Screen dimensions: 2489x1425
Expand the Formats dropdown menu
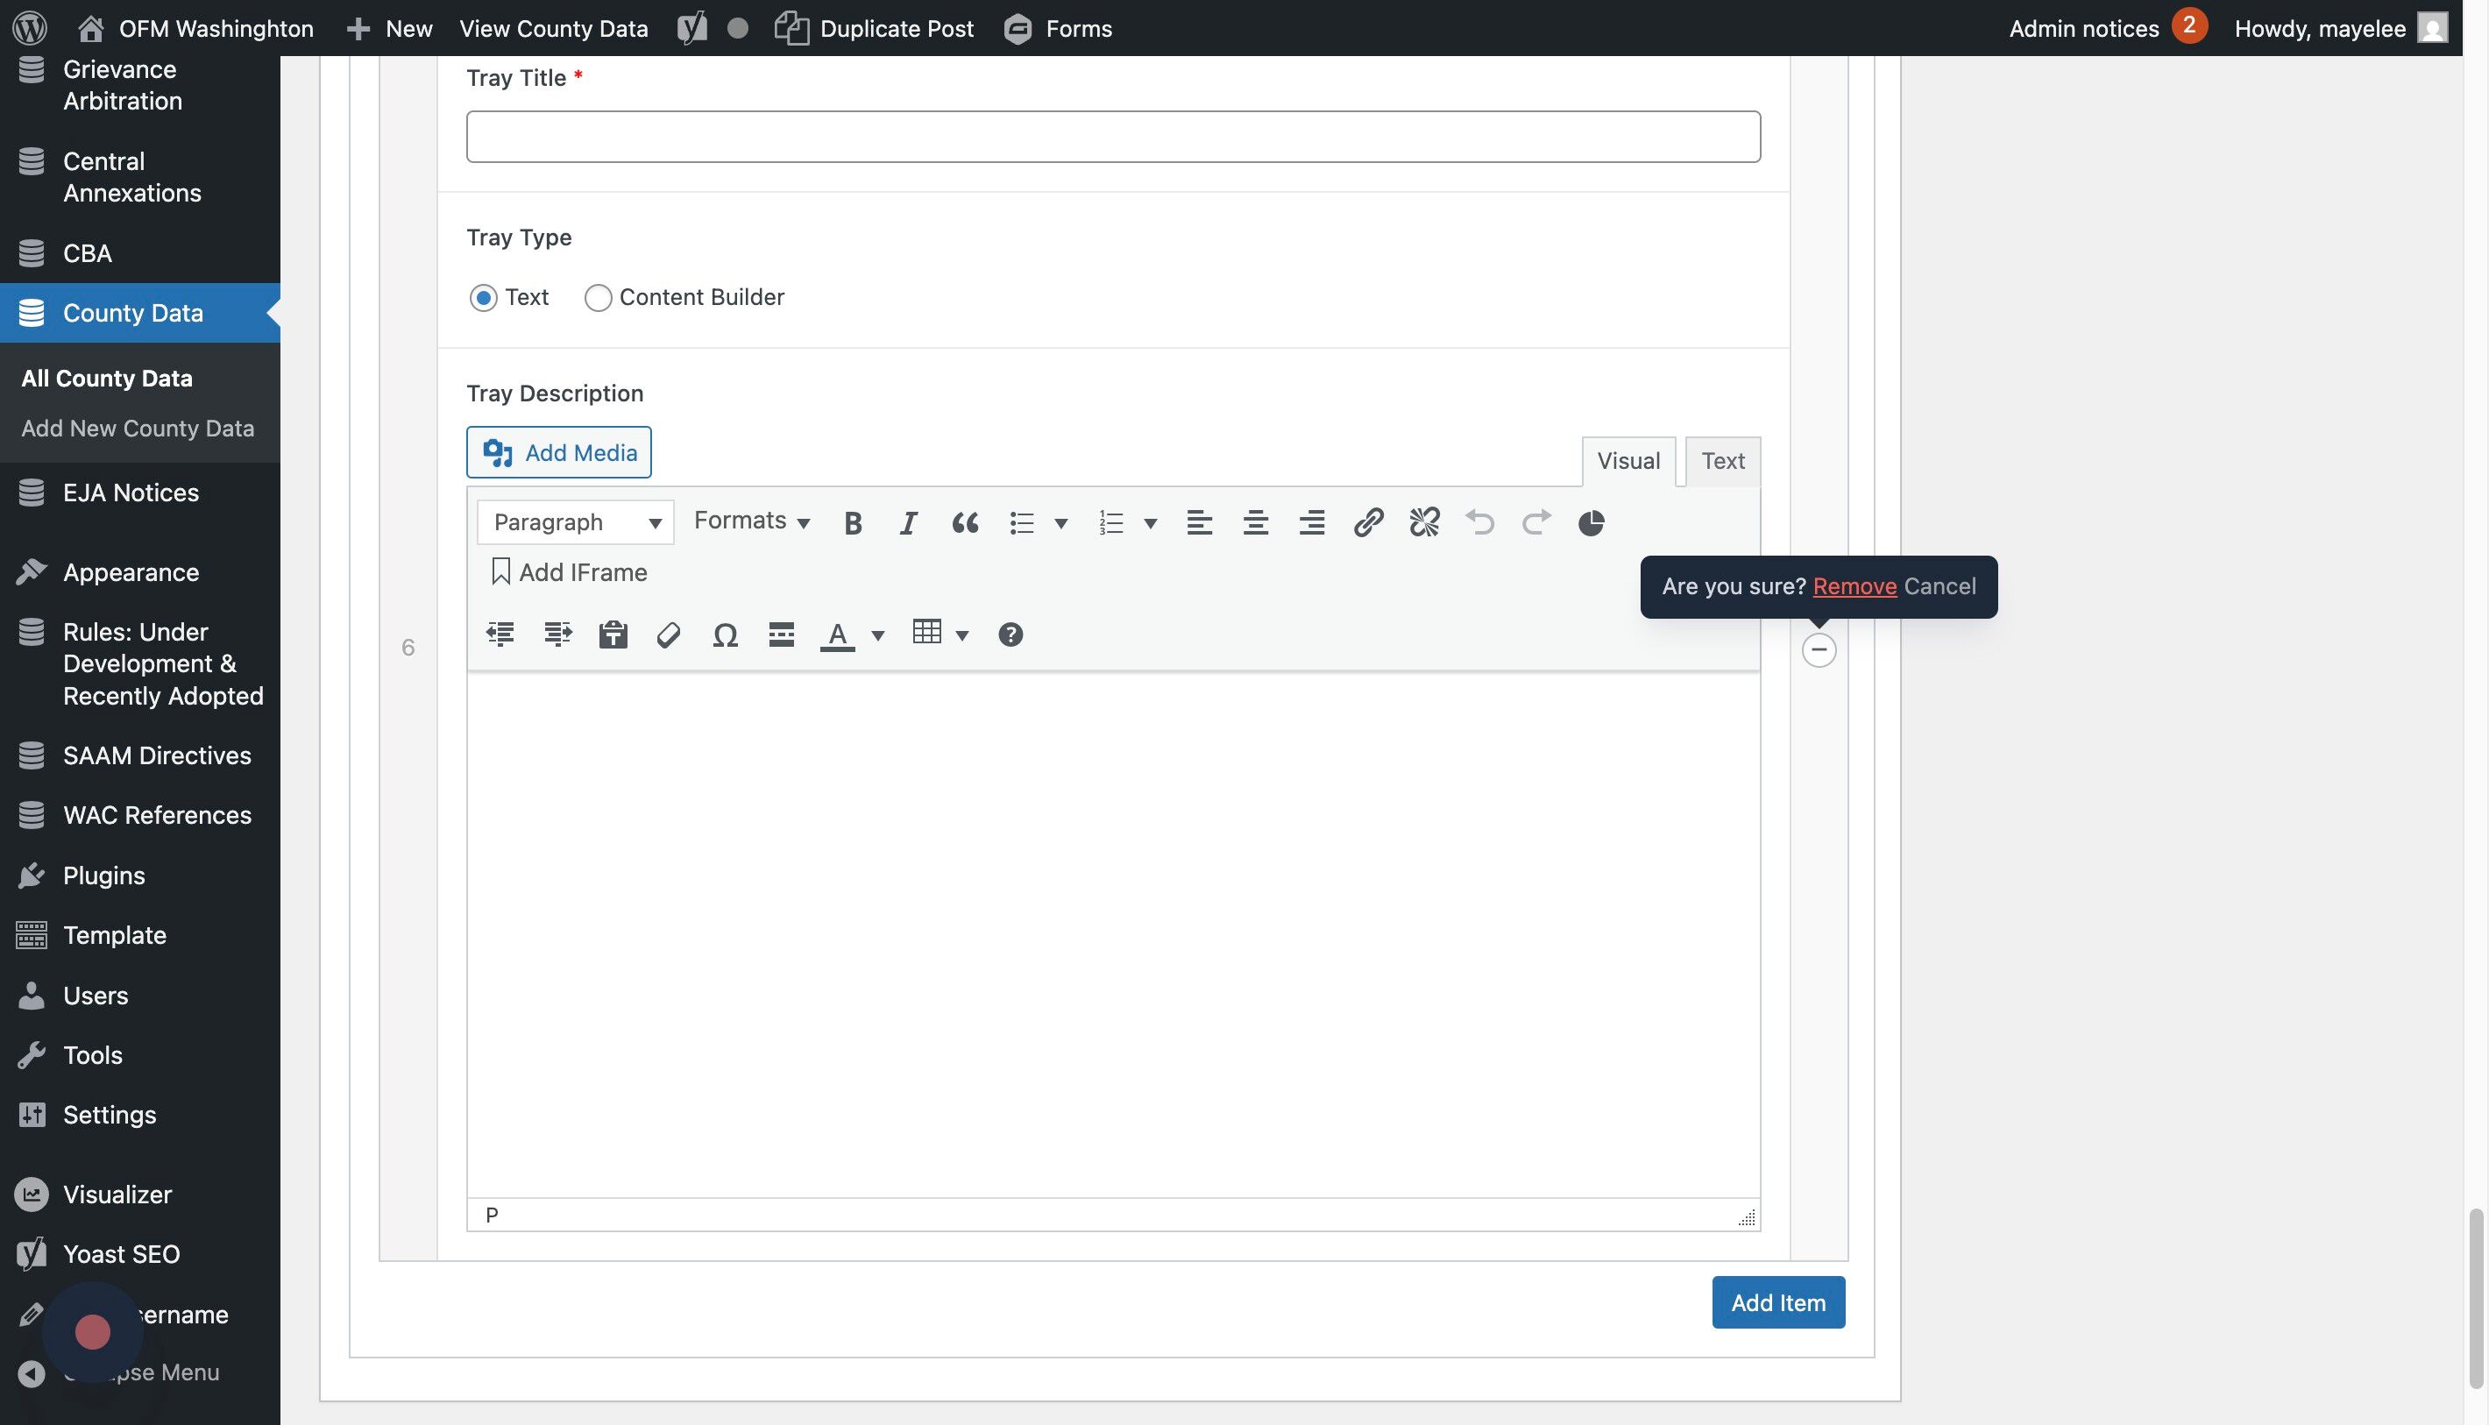click(751, 521)
